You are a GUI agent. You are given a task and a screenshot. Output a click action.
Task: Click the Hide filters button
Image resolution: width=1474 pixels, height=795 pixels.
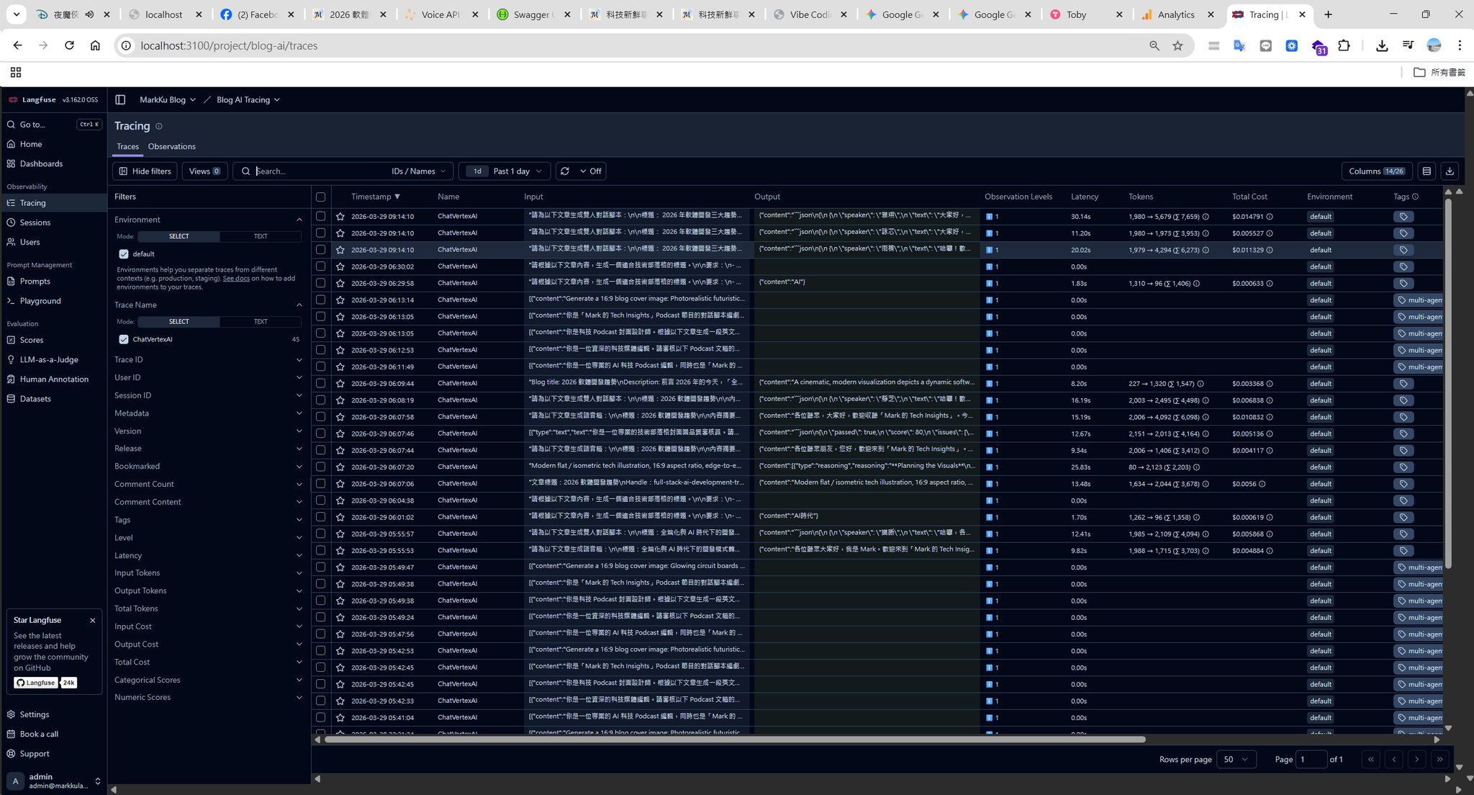point(145,171)
